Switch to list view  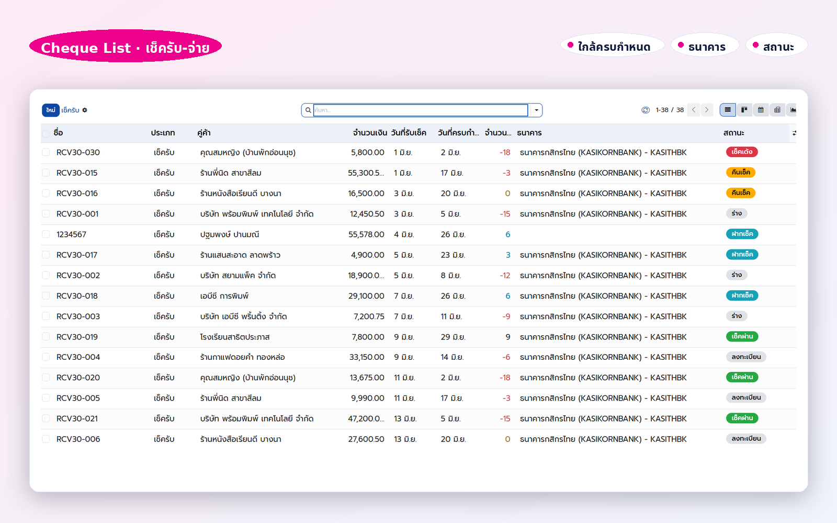[x=728, y=110]
